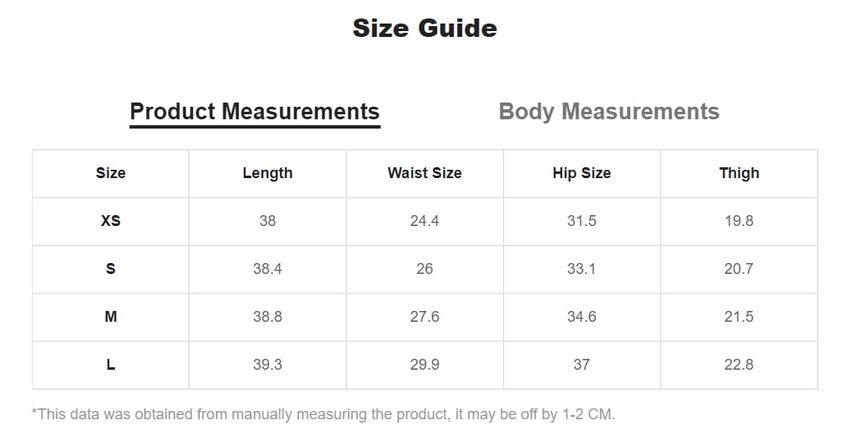Click the L waist value 29.9
This screenshot has height=442, width=848.
click(x=424, y=365)
